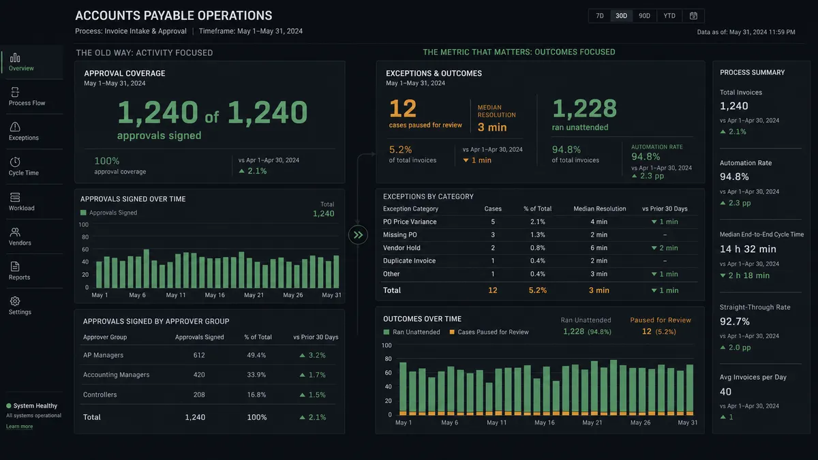The height and width of the screenshot is (460, 818).
Task: Click the Median Resolution column header
Action: (x=601, y=209)
